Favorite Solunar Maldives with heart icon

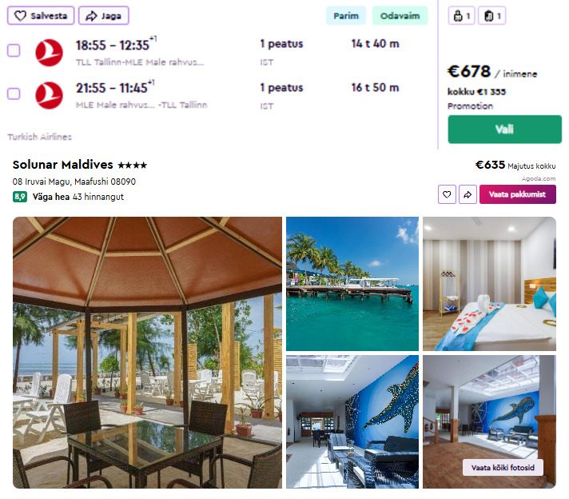tap(447, 194)
